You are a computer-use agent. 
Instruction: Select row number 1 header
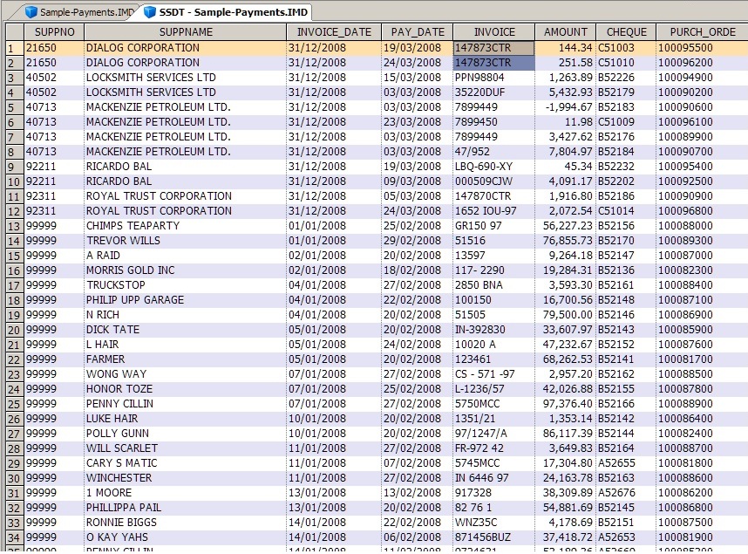coord(11,48)
